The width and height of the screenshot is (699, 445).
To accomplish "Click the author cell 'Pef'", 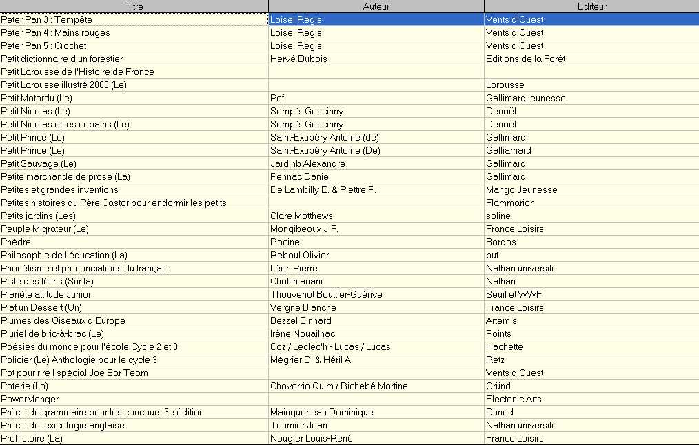I will (x=277, y=98).
